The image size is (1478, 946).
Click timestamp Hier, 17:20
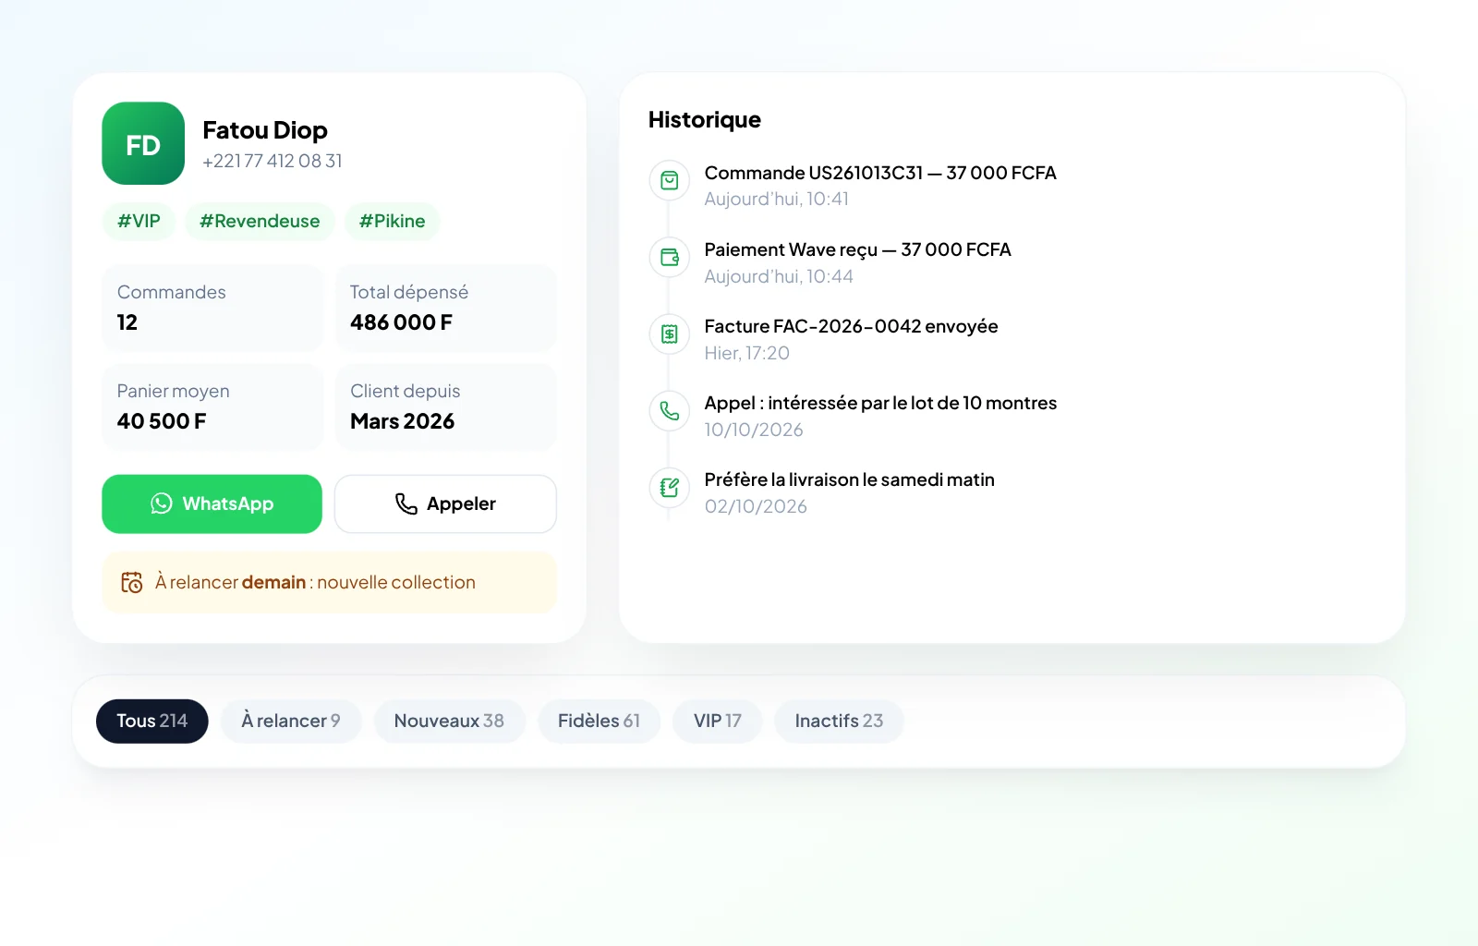point(746,353)
